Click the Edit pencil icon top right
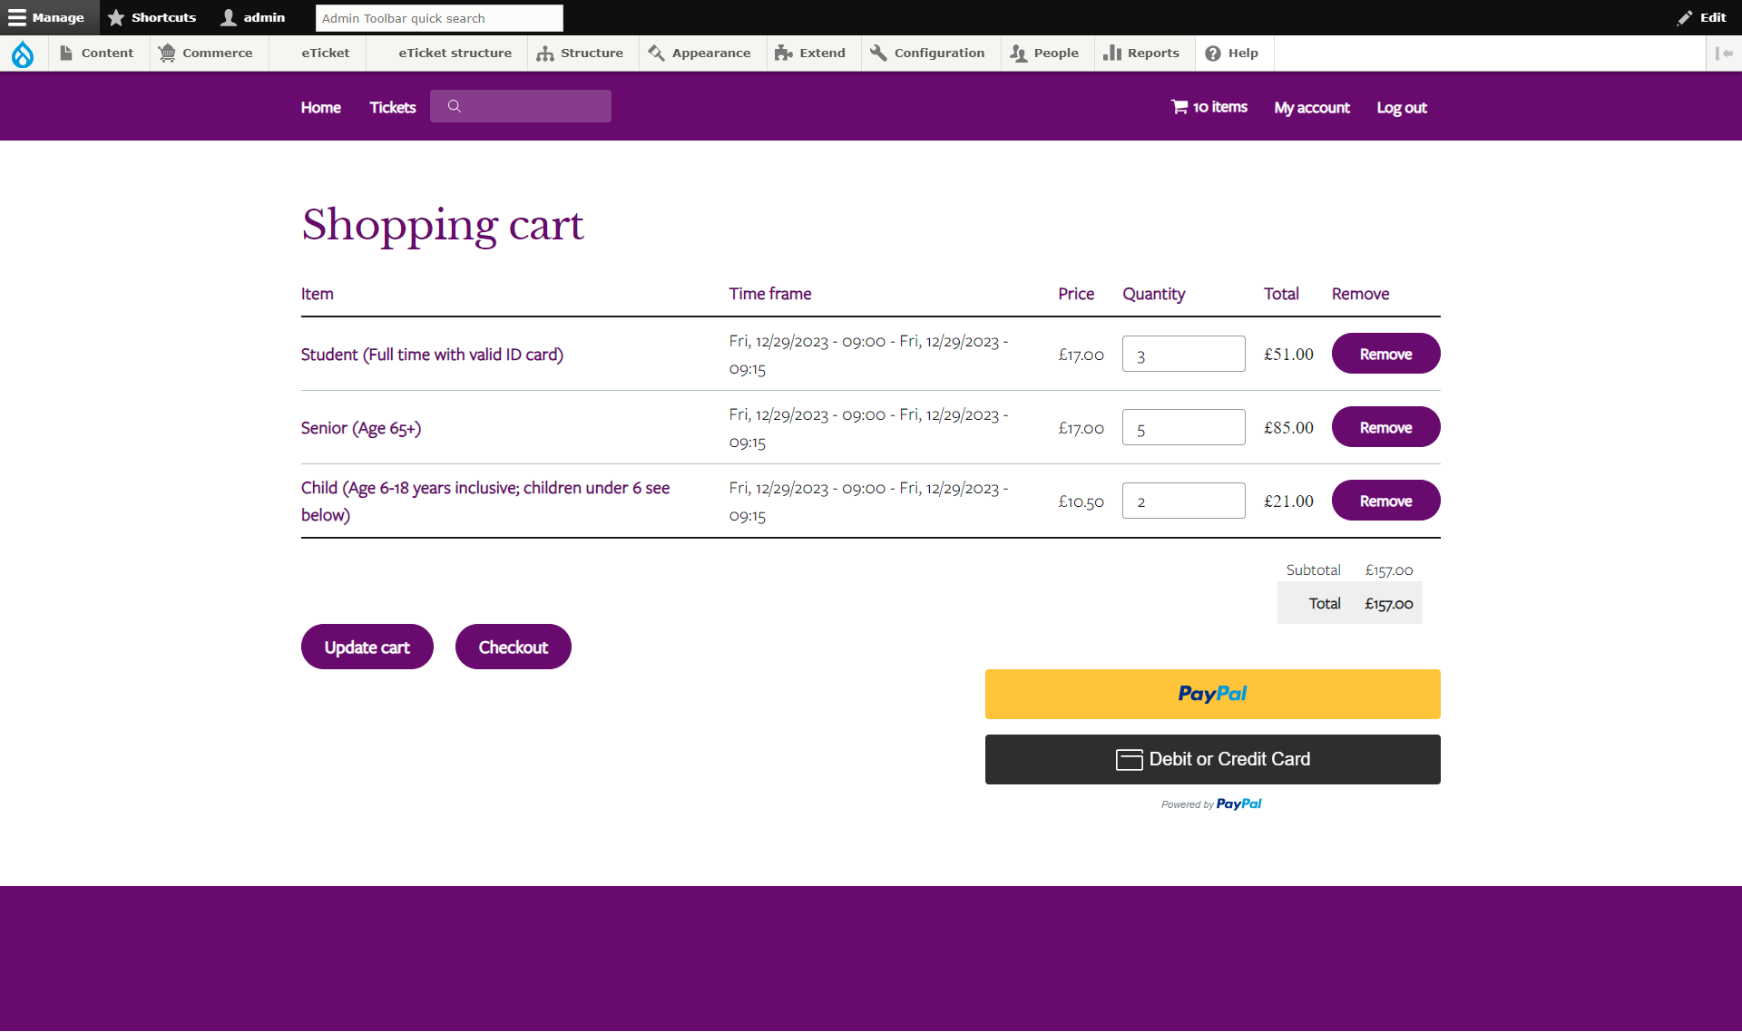 point(1684,17)
